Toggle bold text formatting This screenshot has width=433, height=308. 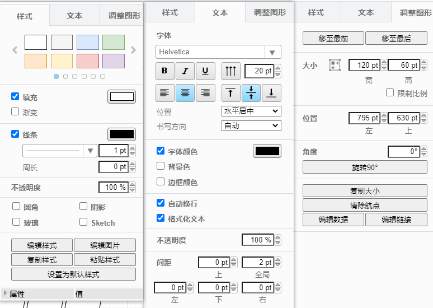tap(165, 71)
